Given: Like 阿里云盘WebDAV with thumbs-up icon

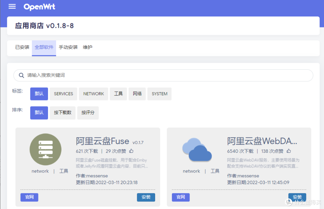Looking at the screenshot, I should [289, 151].
